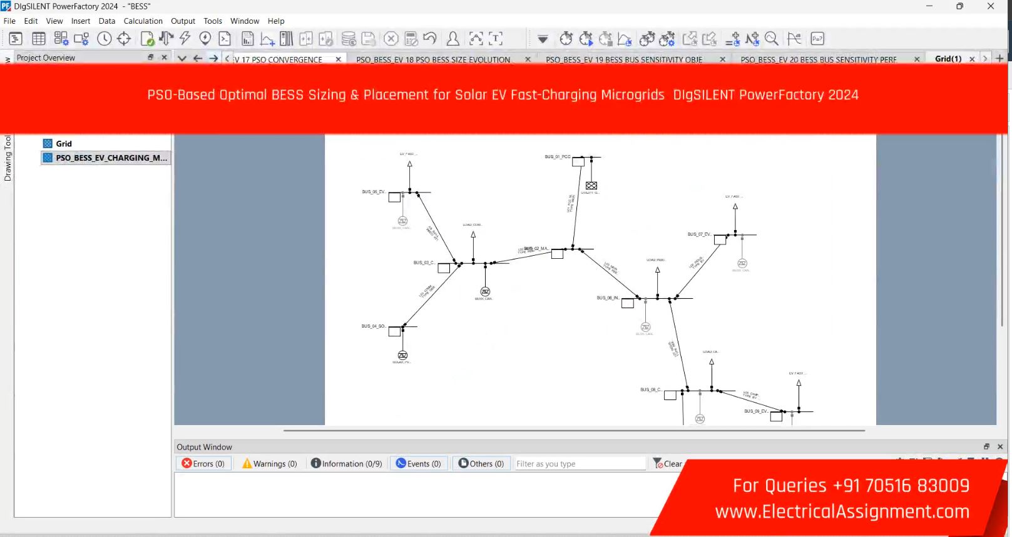Open the Network Model Manager table icon
The width and height of the screenshot is (1012, 537).
coord(39,39)
